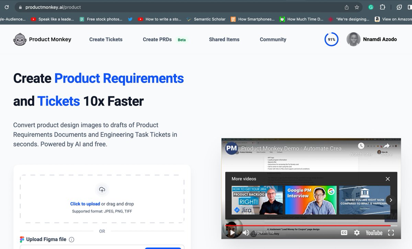This screenshot has height=249, width=412.
Task: Click the video progress bar
Action: coord(311,226)
